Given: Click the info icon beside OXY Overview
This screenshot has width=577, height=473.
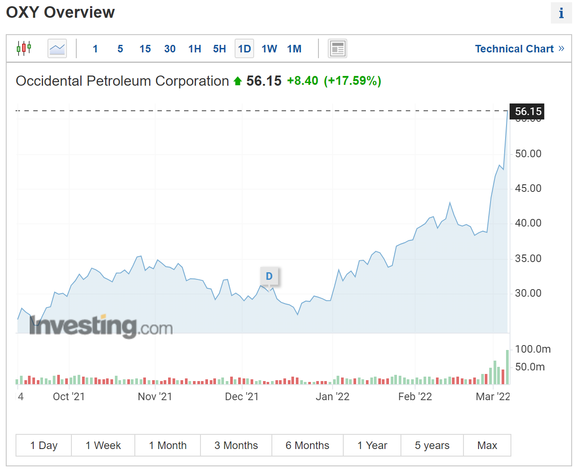Looking at the screenshot, I should (561, 13).
